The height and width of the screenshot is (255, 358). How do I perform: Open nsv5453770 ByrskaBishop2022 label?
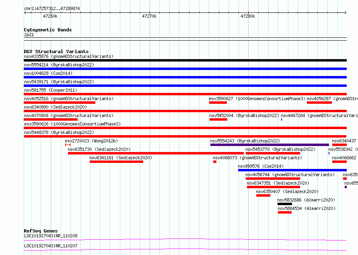(280, 149)
